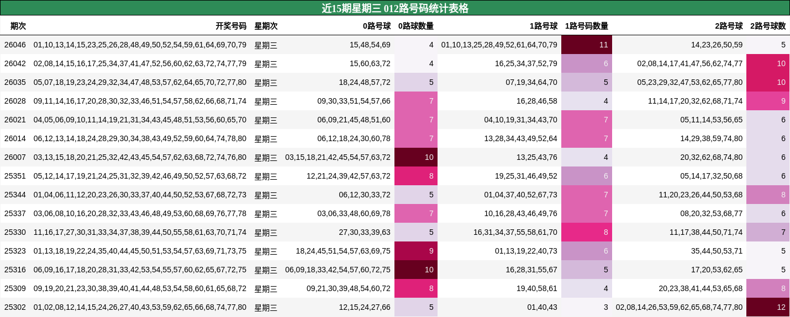790x317 pixels.
Task: Click period cell 26028
Action: tap(15, 101)
